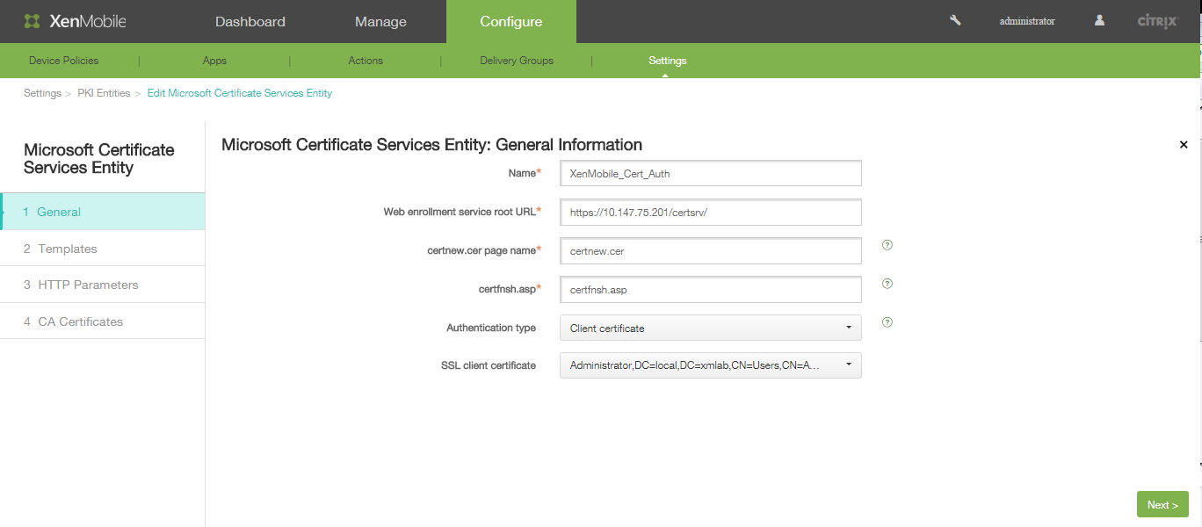This screenshot has height=527, width=1202.
Task: Click the XenMobile logo
Action: (75, 21)
